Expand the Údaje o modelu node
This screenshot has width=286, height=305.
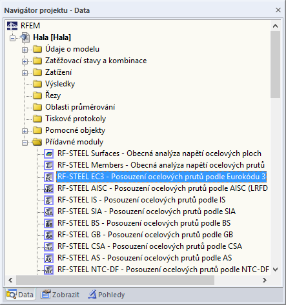(25, 50)
